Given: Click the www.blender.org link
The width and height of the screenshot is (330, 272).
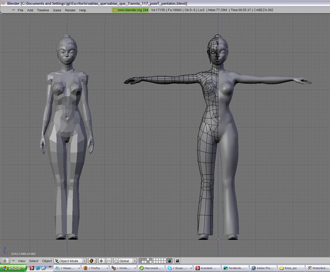Looking at the screenshot, I should [130, 10].
